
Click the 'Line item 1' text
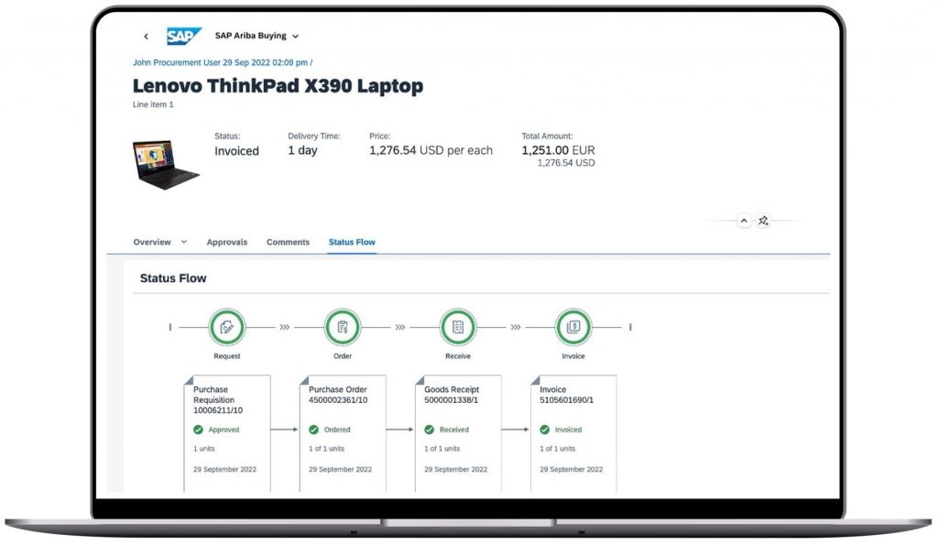[153, 104]
